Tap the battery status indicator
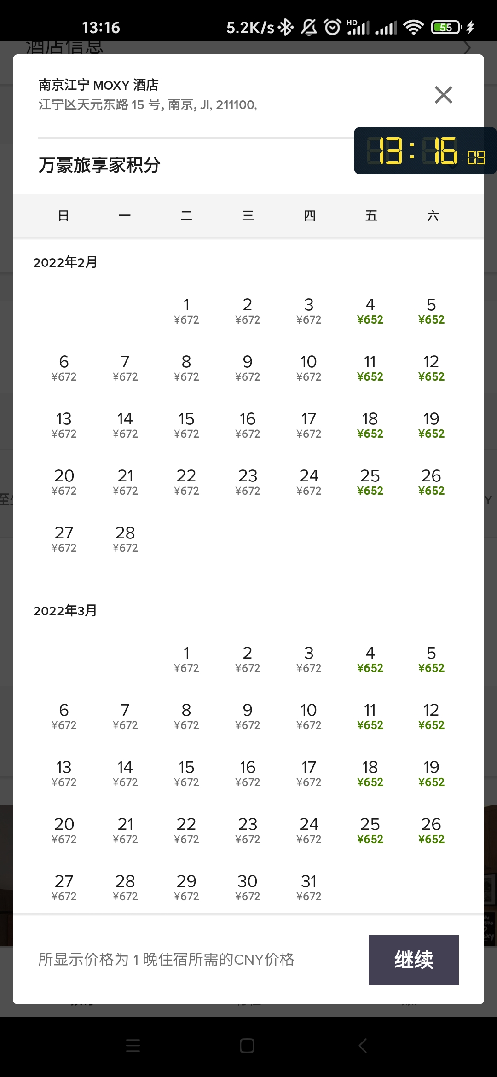Viewport: 497px width, 1077px height. 446,27
